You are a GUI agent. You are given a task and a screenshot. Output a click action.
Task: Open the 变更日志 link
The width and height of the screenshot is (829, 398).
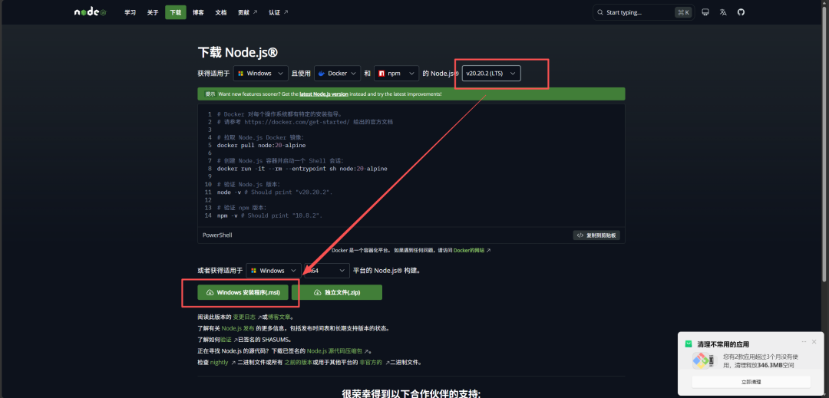coord(244,317)
